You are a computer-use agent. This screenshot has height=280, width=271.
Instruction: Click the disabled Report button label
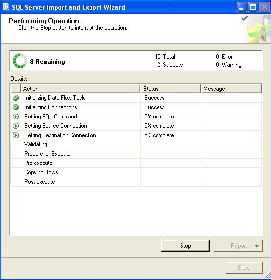[x=239, y=246]
